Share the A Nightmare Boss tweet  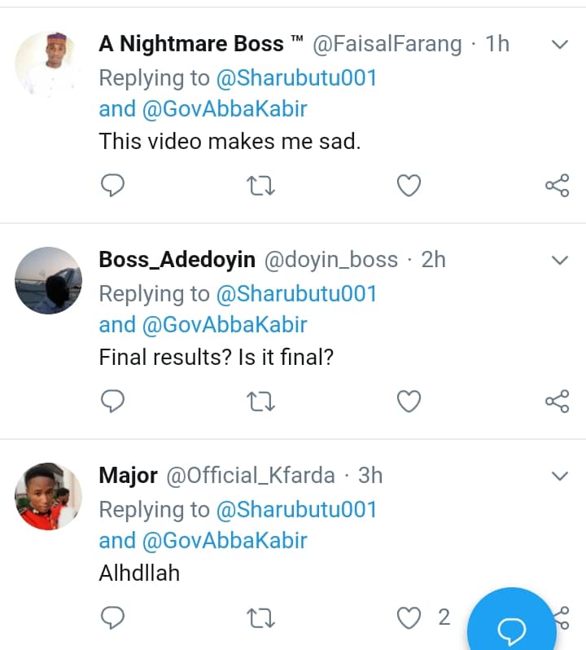[x=557, y=187]
